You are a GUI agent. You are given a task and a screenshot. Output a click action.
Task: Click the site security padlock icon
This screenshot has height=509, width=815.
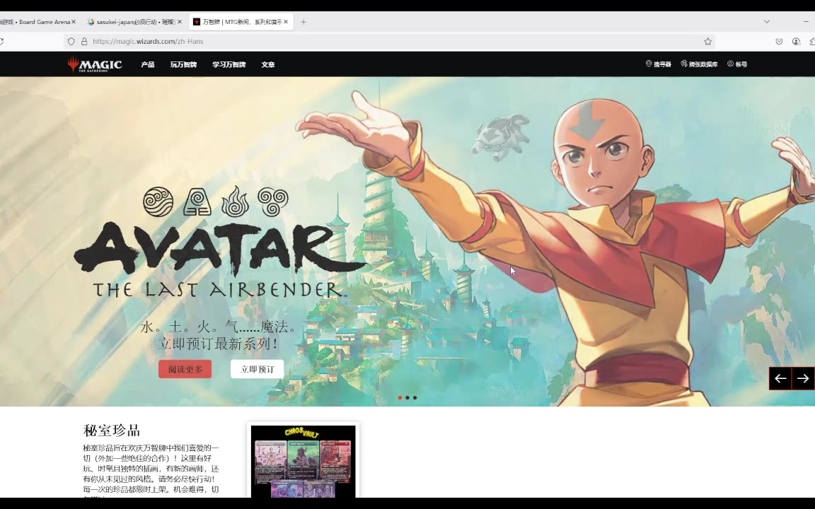(x=84, y=42)
